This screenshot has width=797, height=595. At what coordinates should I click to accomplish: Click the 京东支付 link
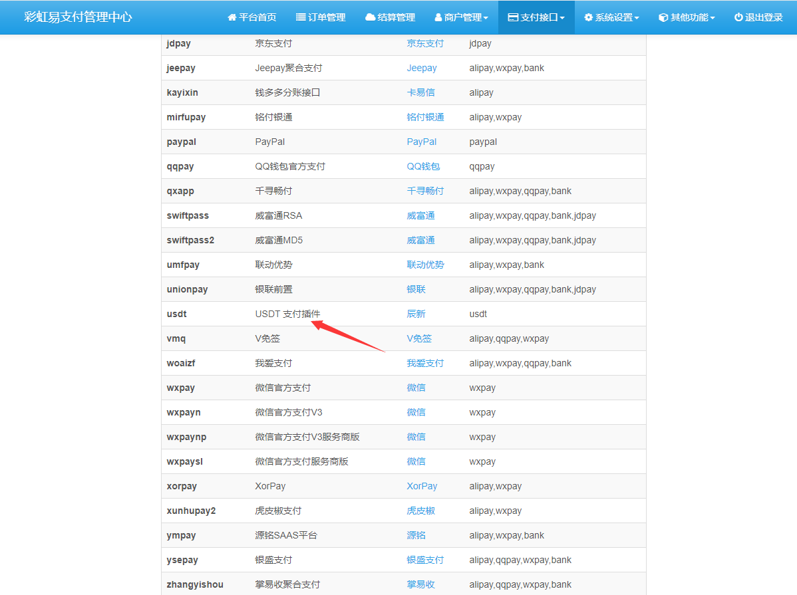[x=425, y=43]
